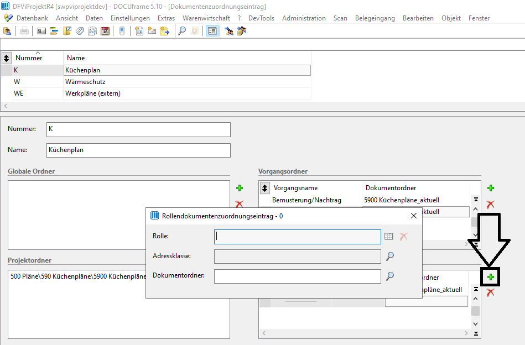Select the Werkpläne (extern) row
This screenshot has height=345, width=525.
pos(156,93)
